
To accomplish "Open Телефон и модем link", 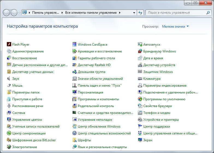I will tap(157, 113).
